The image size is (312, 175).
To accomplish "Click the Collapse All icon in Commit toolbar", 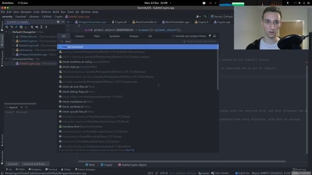I will pos(46,27).
